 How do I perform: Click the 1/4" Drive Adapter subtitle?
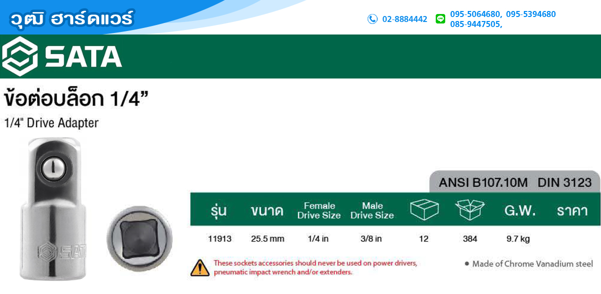(x=51, y=123)
